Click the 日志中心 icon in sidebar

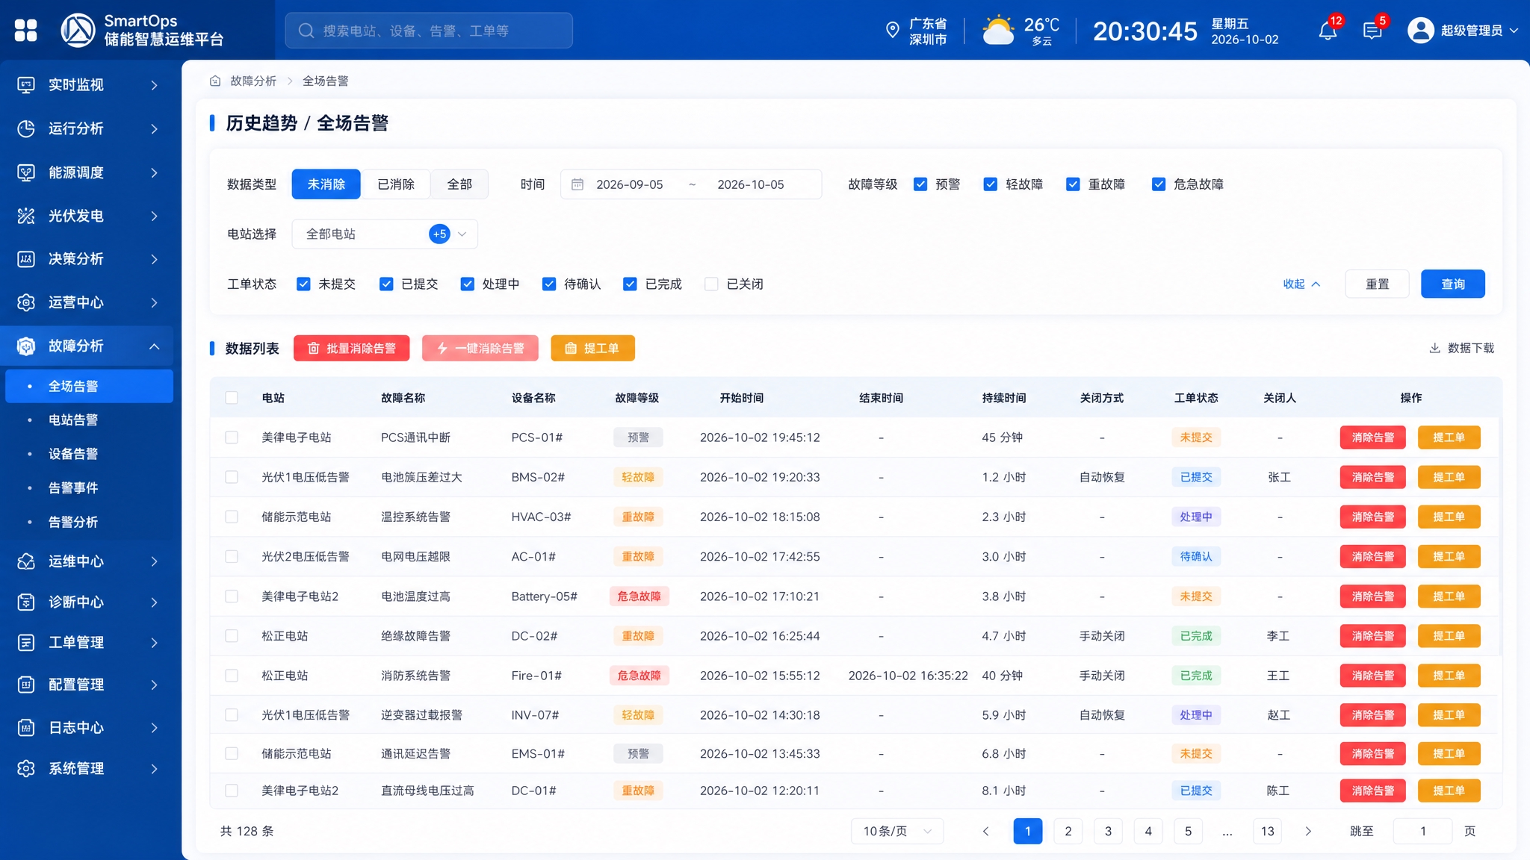coord(26,727)
